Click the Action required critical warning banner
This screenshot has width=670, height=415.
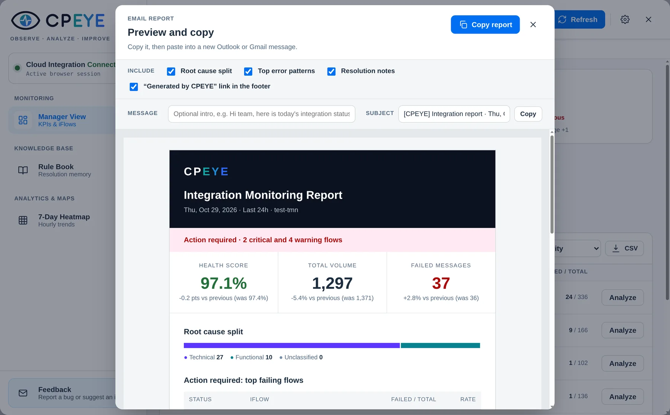pyautogui.click(x=332, y=240)
